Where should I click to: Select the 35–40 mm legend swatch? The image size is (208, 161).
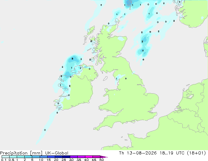point(81,157)
